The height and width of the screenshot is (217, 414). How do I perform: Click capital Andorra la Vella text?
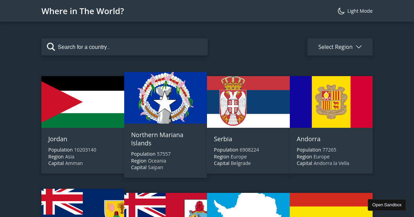click(331, 163)
